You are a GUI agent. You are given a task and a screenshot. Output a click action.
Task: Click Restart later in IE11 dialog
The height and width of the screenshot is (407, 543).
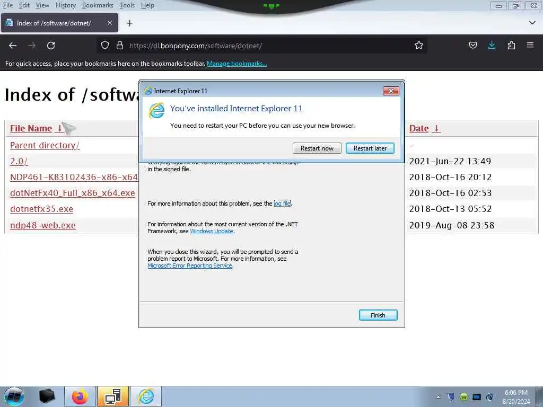[x=370, y=148]
